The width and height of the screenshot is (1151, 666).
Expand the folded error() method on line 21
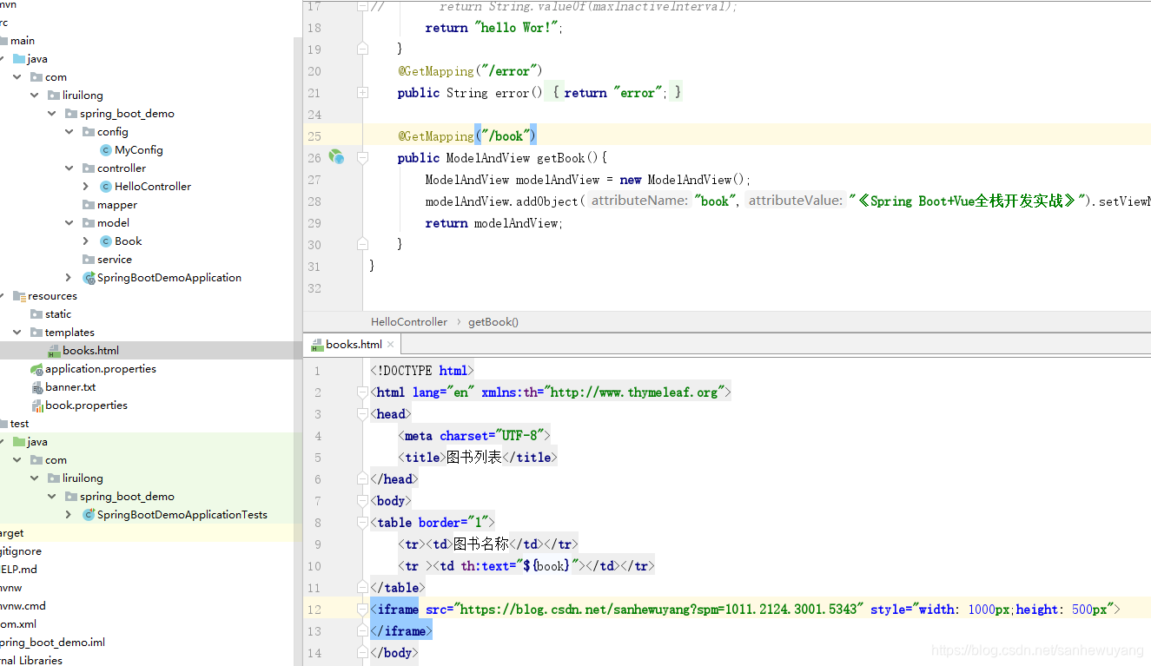tap(362, 93)
